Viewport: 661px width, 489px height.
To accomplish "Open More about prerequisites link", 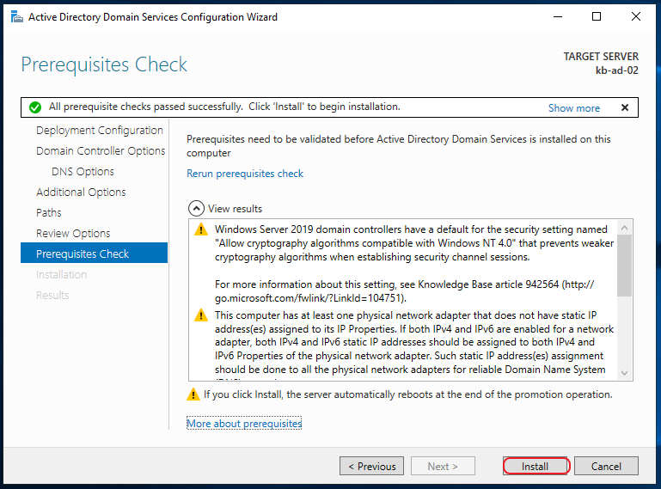I will [x=244, y=423].
